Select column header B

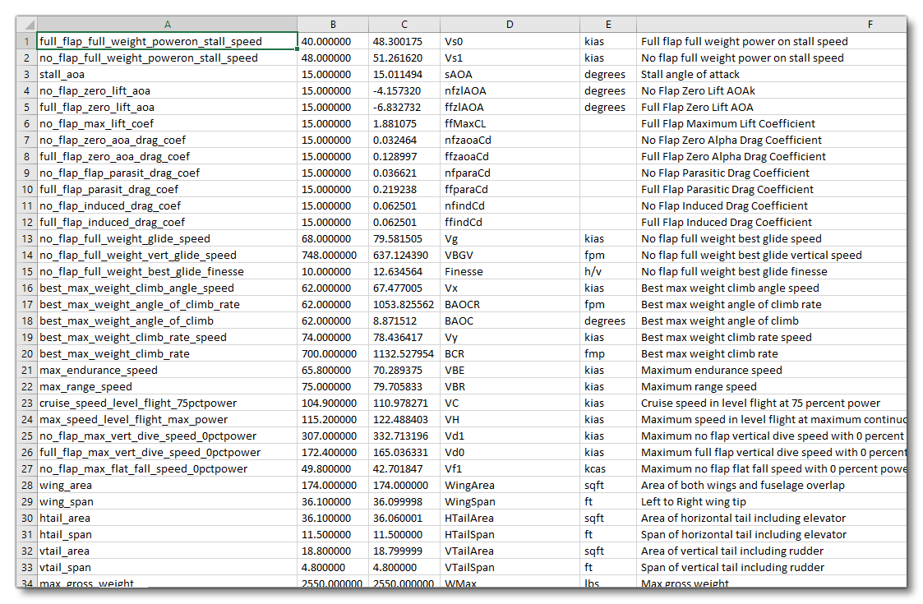click(x=332, y=24)
